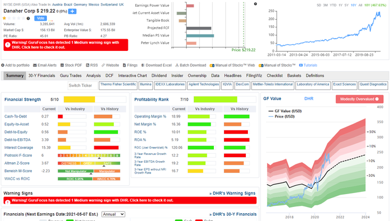Click the DHR ticker link in GF Value
Screen dimensions: 391x221
point(309,98)
